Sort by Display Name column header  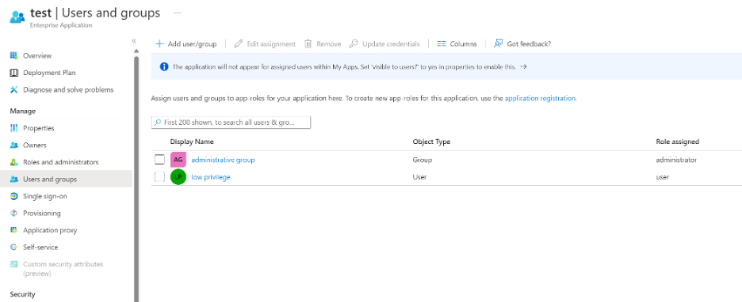click(192, 142)
